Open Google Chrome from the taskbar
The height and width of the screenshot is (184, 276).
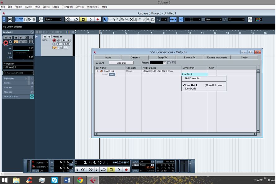click(x=80, y=180)
